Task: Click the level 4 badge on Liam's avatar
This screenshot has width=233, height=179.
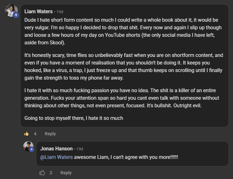Action: point(16,15)
